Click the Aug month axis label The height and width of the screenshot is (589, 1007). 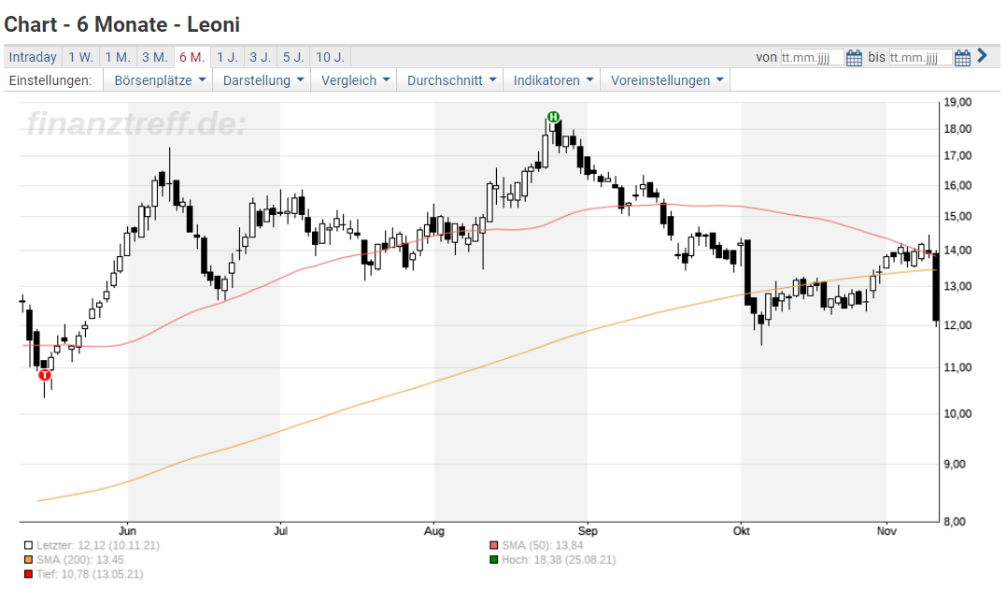pos(434,531)
